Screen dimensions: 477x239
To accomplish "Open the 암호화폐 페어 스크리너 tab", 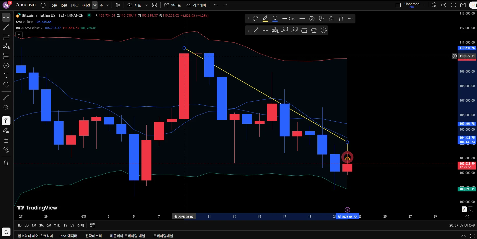I will [35, 236].
